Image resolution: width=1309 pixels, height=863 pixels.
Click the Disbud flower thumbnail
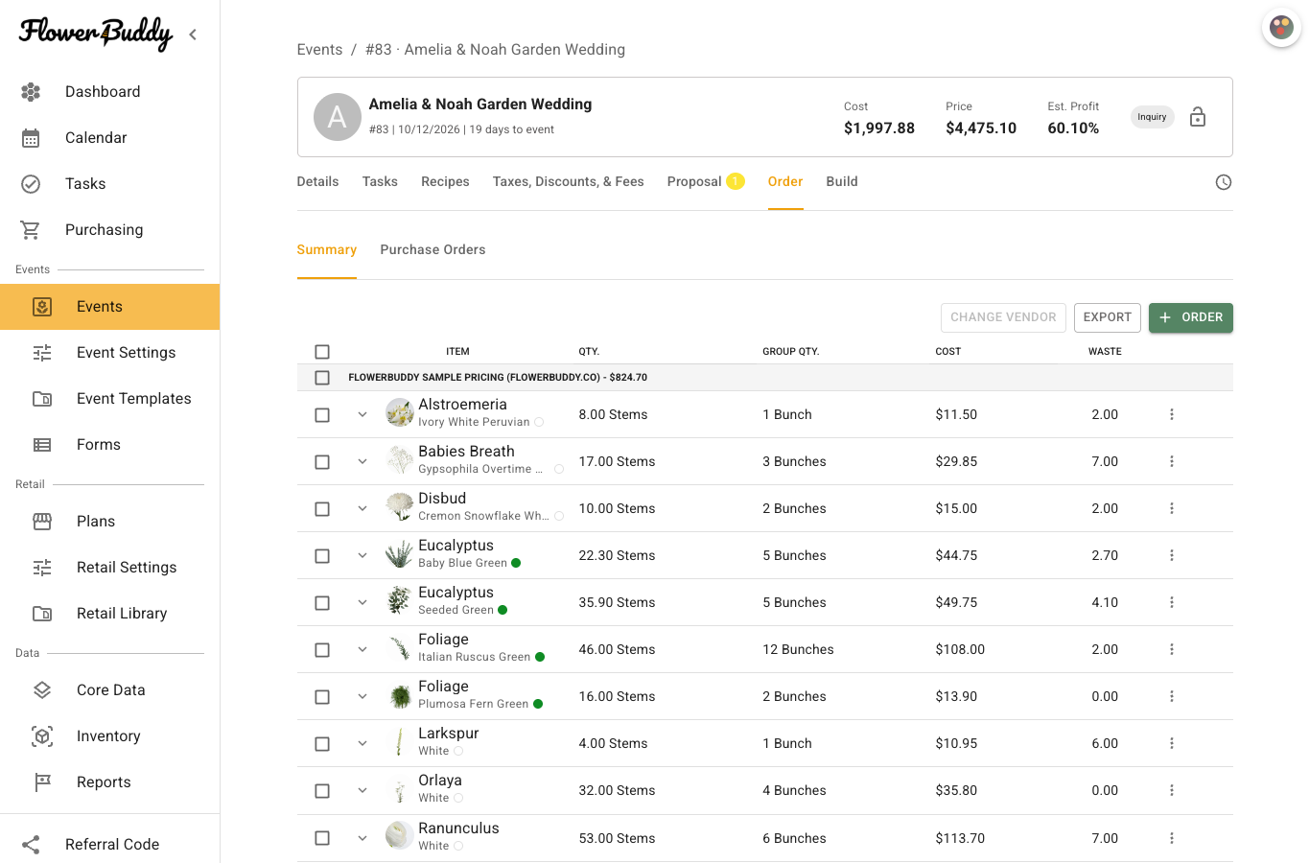[400, 507]
